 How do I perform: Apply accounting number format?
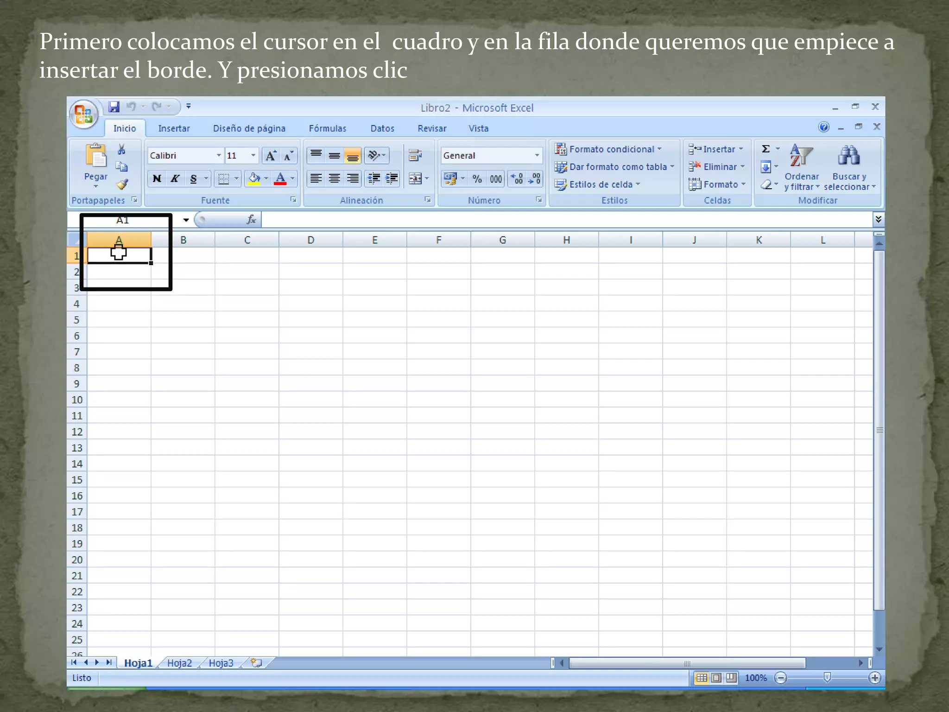click(450, 178)
